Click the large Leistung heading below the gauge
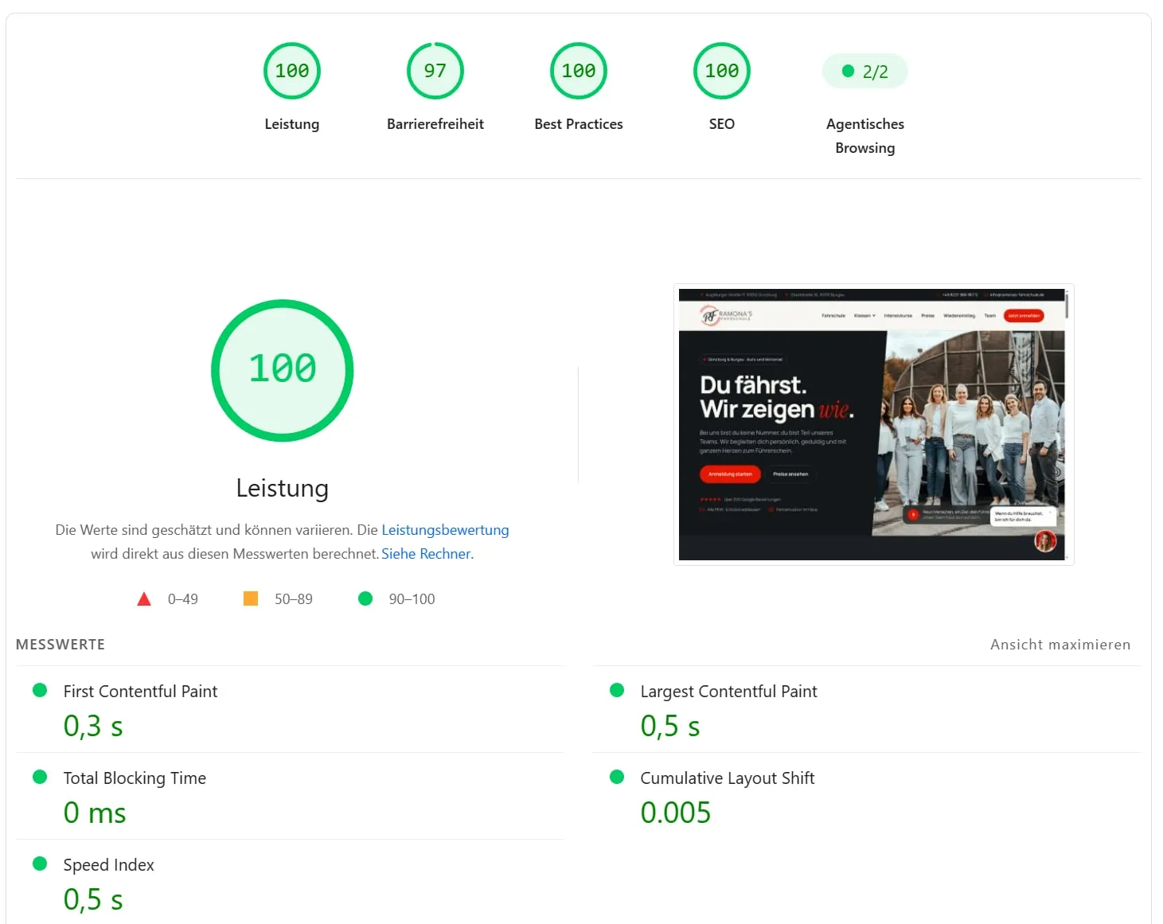 click(283, 488)
